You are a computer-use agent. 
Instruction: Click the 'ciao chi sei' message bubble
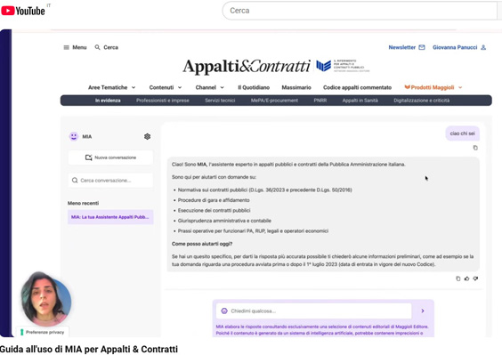(462, 133)
